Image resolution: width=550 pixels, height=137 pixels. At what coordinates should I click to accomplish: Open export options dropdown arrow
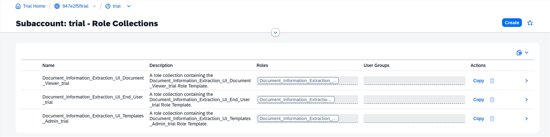527,53
